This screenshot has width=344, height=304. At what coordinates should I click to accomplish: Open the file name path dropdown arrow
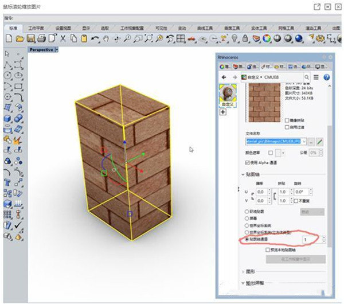304,142
